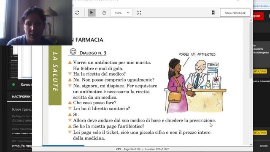Click the lower yellow 'ИТАЛИЮ' label in background window
The height and width of the screenshot is (152, 270).
[260, 133]
